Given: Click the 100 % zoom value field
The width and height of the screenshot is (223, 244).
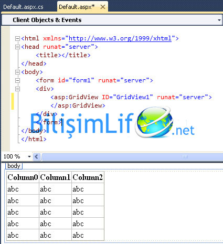Looking at the screenshot, I should pyautogui.click(x=12, y=156).
